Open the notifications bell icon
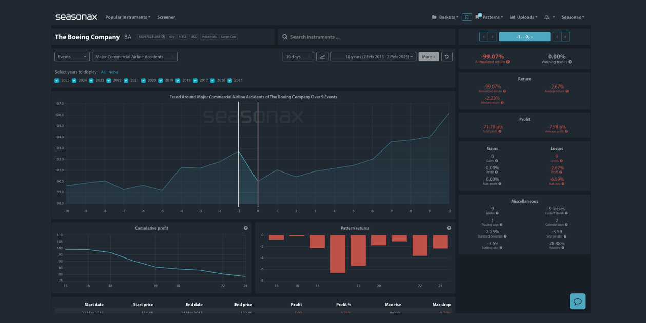Viewport: 646px width, 323px height. pos(546,17)
